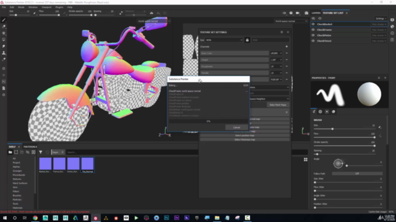The image size is (396, 222).
Task: Toggle visibility of CheckMotor texture set
Action: tap(313, 35)
